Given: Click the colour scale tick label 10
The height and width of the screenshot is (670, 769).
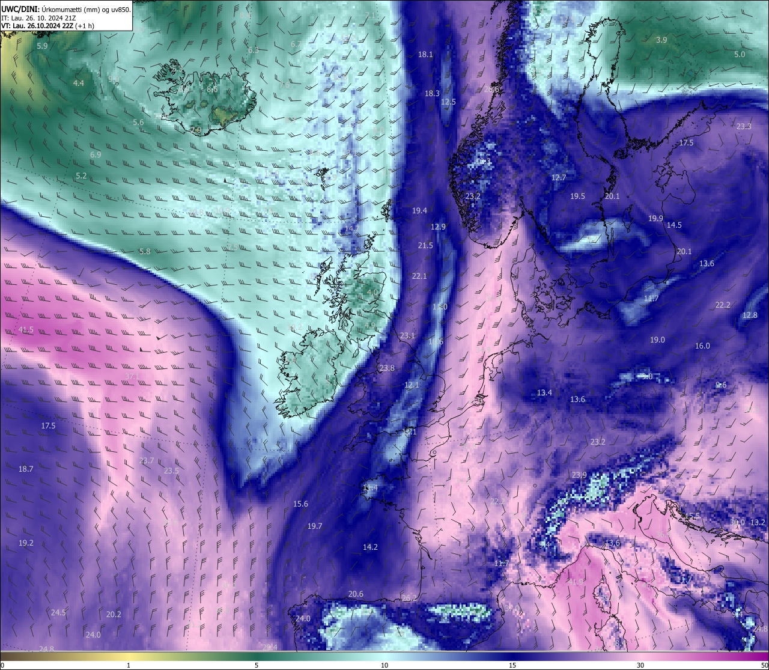Looking at the screenshot, I should pyautogui.click(x=384, y=665).
